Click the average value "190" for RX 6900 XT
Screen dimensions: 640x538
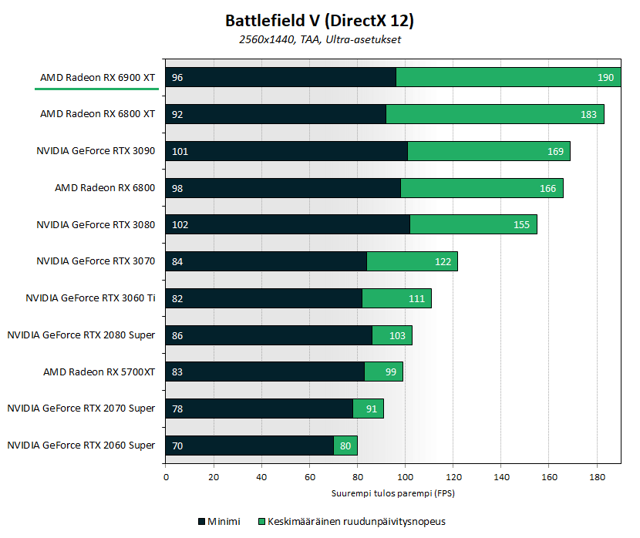[605, 78]
